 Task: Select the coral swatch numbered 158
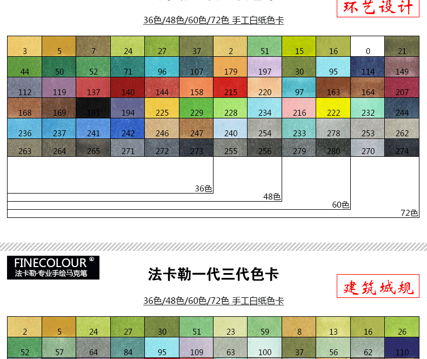click(196, 88)
